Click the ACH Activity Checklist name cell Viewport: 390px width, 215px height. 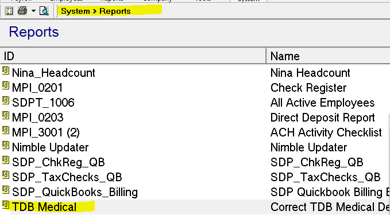tap(326, 132)
